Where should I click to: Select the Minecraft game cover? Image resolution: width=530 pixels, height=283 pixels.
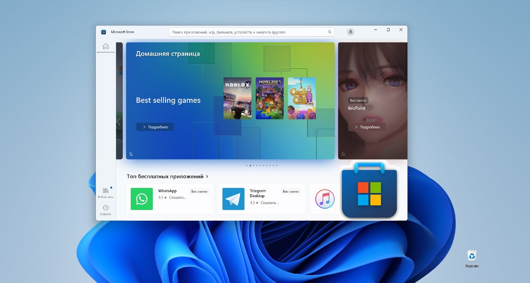tap(269, 98)
